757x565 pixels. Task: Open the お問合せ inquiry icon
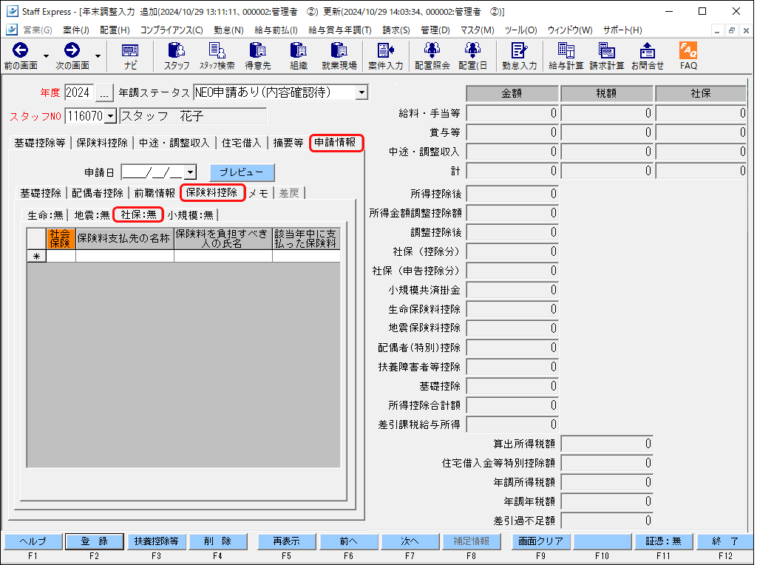tap(648, 56)
